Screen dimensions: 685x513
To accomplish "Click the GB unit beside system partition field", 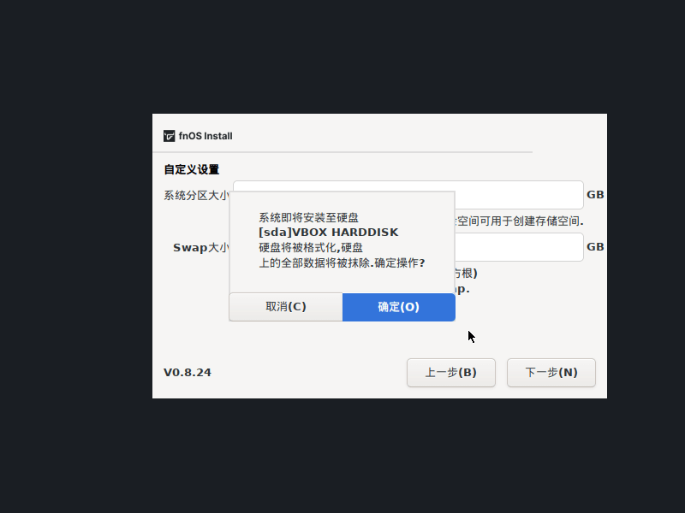I will 595,195.
